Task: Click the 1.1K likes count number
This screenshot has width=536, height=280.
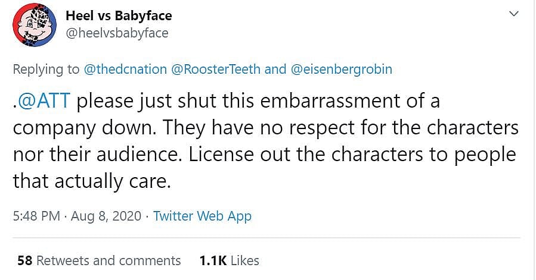Action: coord(212,260)
